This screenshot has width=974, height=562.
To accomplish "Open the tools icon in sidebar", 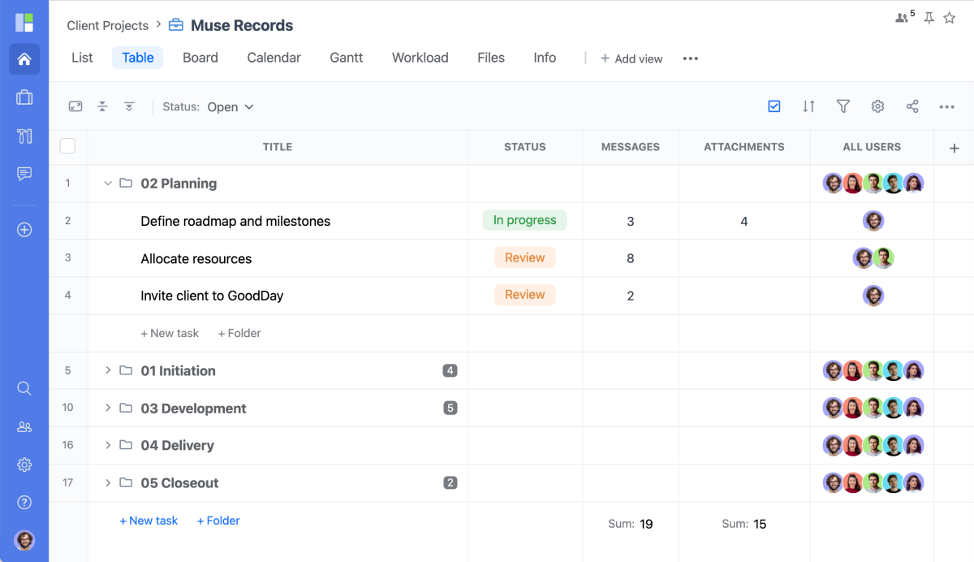I will 24,136.
